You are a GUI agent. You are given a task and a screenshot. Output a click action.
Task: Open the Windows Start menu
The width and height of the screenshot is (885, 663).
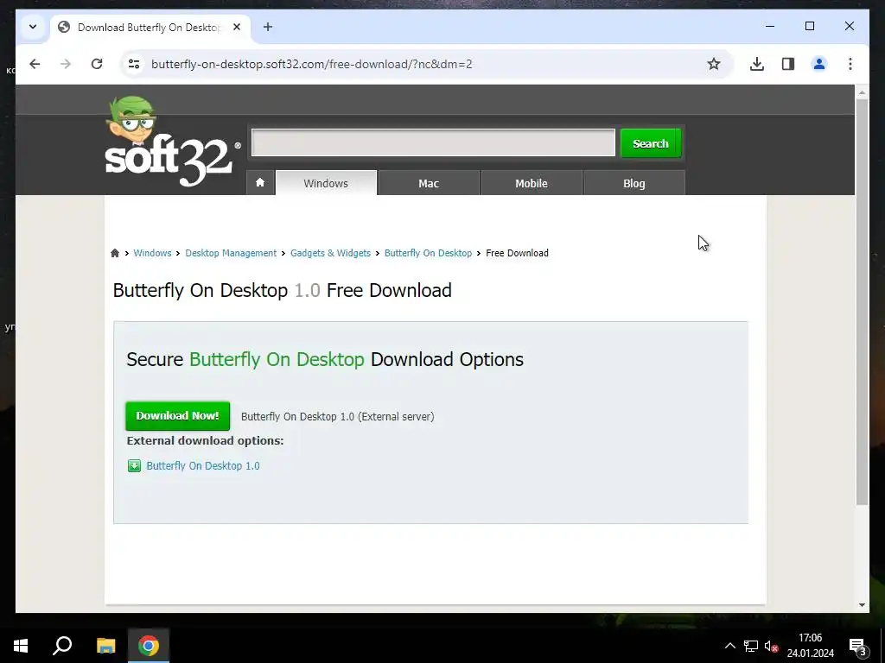point(21,646)
